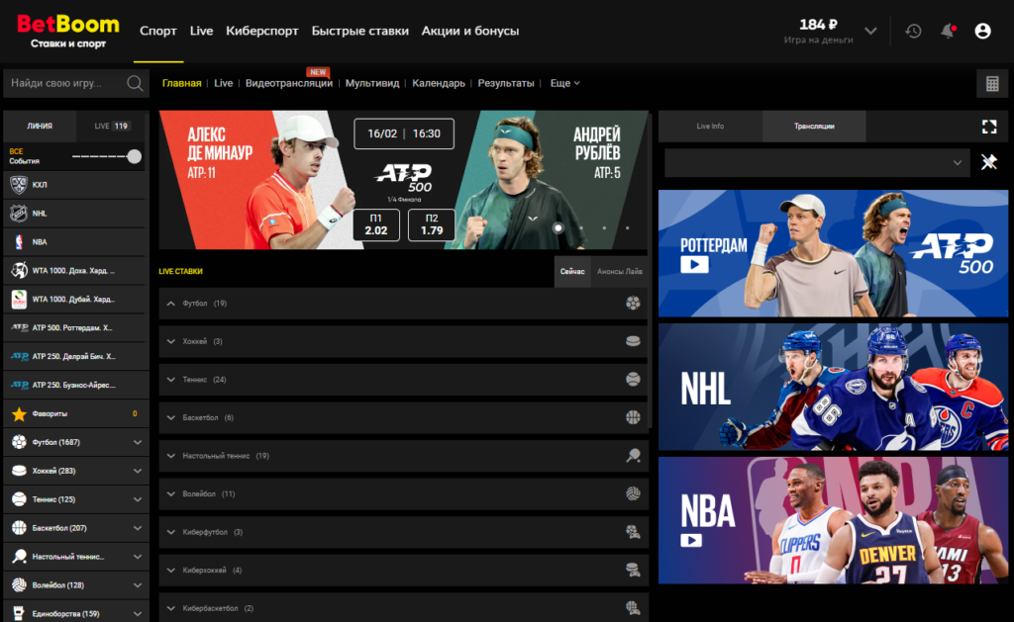Switch to Трансляции tab
The height and width of the screenshot is (622, 1014).
coord(814,126)
